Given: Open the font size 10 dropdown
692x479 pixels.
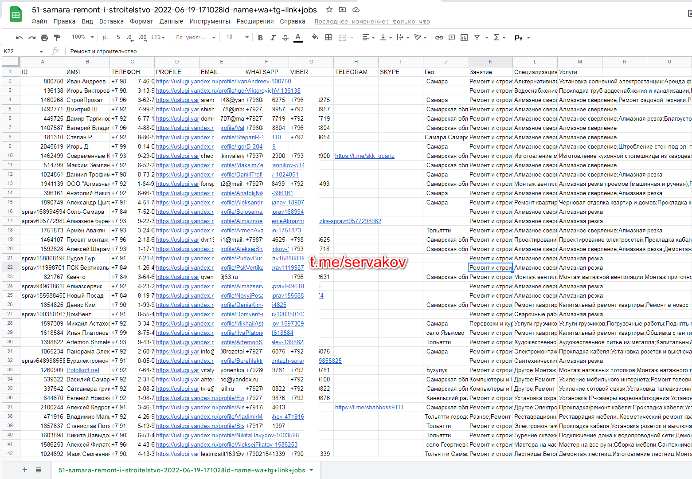Looking at the screenshot, I should [x=237, y=37].
